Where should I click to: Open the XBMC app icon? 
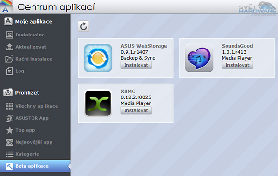(x=98, y=103)
